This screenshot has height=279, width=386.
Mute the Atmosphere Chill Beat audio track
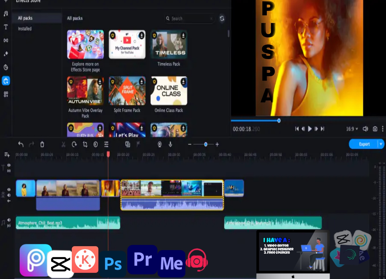(x=9, y=220)
